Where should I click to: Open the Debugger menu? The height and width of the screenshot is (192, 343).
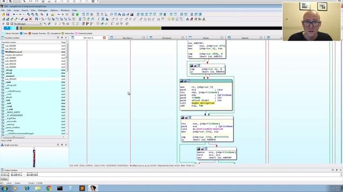(43, 10)
